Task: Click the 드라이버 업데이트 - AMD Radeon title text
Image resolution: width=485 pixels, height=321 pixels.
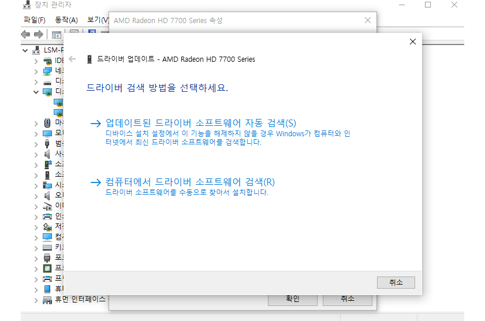Action: pyautogui.click(x=176, y=59)
